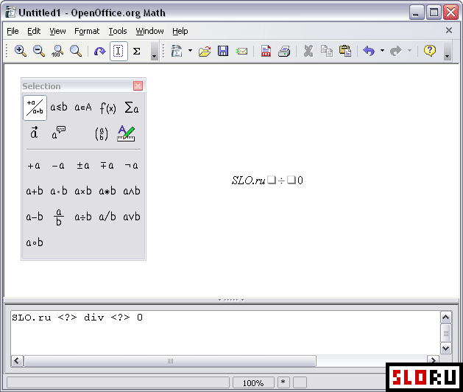Click the Paste clipboard icon

pos(345,51)
